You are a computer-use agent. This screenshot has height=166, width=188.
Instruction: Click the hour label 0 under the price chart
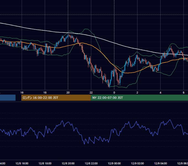(x=114, y=92)
